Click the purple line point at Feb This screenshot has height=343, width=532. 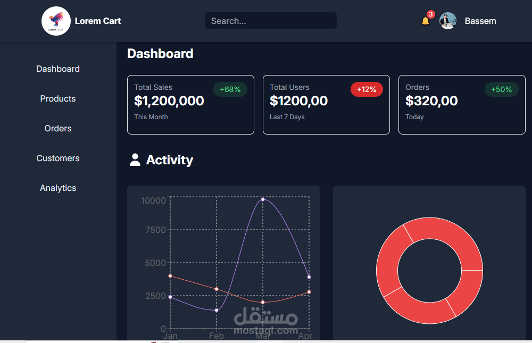coord(217,311)
